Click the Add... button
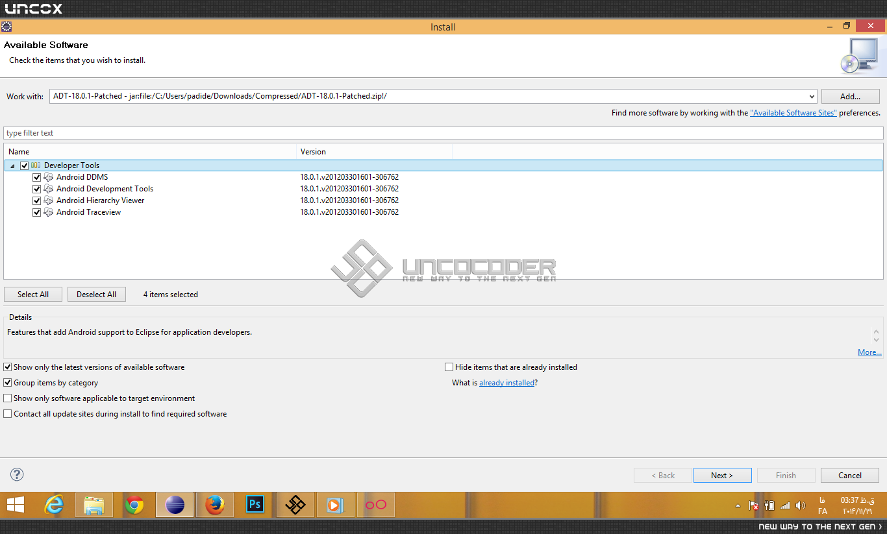 (x=851, y=97)
